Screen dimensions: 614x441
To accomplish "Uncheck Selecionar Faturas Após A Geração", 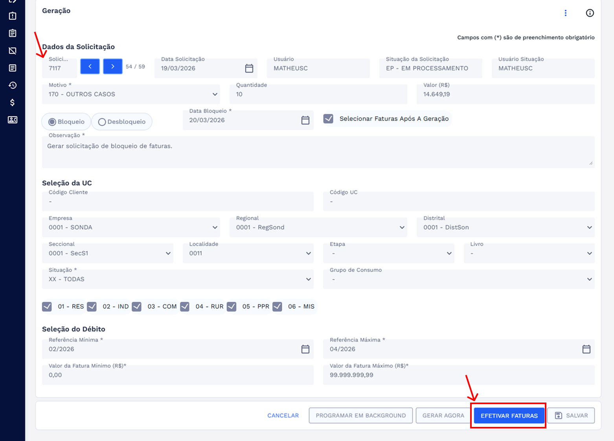I will 328,119.
